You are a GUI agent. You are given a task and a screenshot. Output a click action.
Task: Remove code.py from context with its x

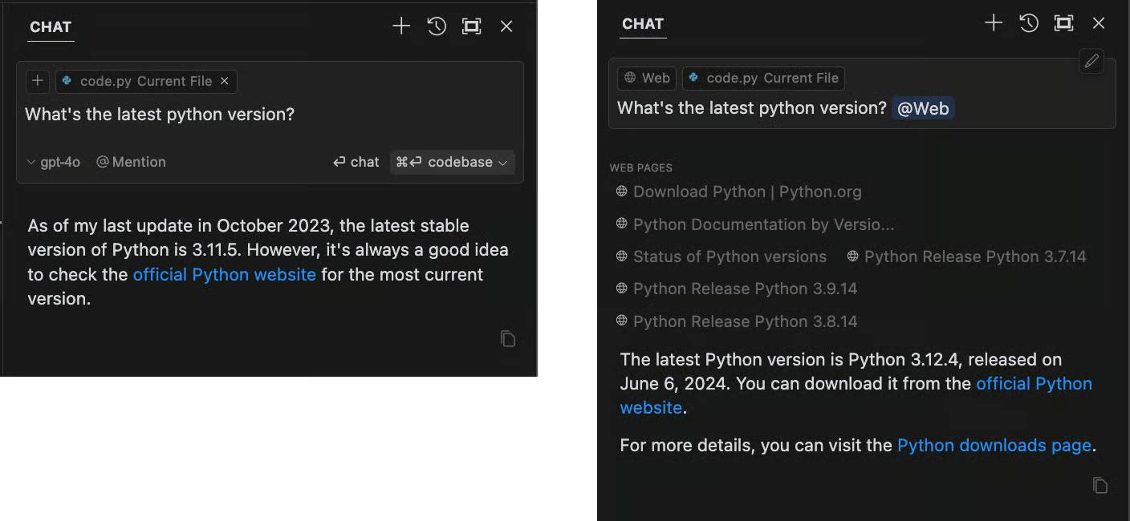click(224, 81)
